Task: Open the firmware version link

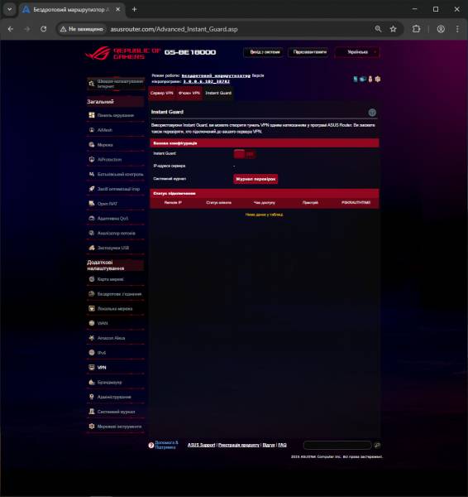Action: click(207, 81)
